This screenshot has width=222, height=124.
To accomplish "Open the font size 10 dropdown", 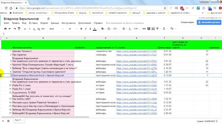I will [x=73, y=29].
